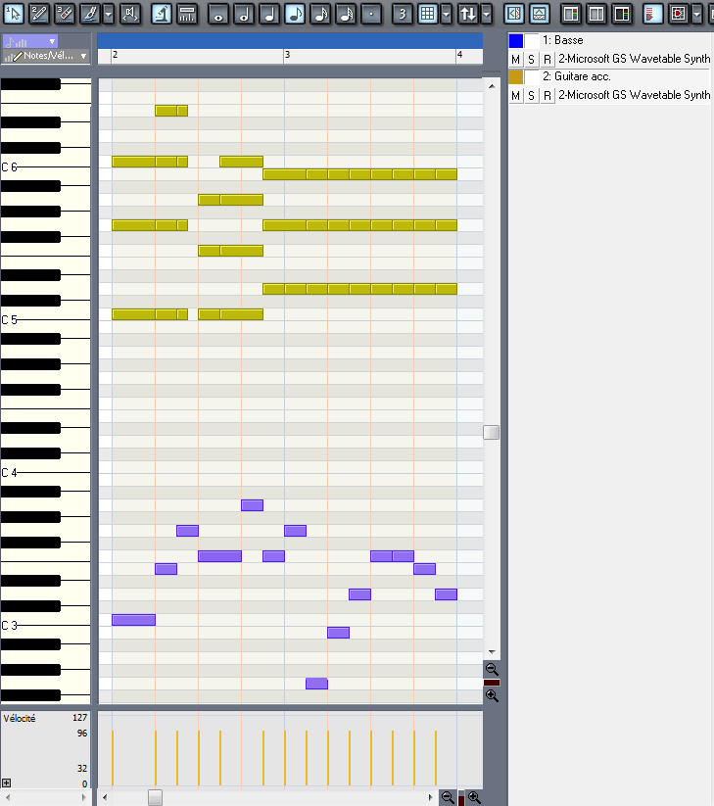Mute the Basse track
Viewport: 714px width, 806px height.
(515, 60)
